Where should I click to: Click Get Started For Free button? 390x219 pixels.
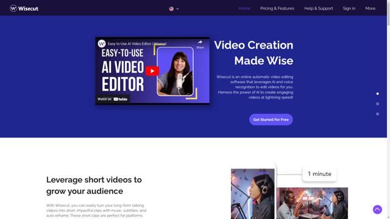271,119
